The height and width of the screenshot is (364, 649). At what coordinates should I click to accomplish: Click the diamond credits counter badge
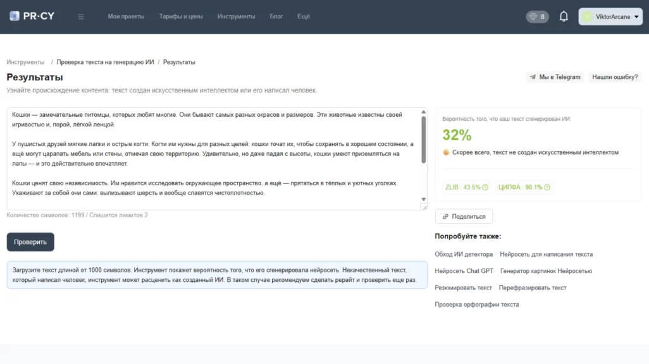[537, 17]
